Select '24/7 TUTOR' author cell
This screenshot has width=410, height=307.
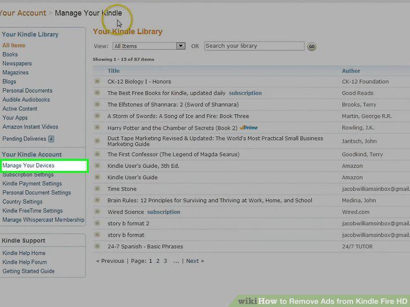pyautogui.click(x=357, y=246)
